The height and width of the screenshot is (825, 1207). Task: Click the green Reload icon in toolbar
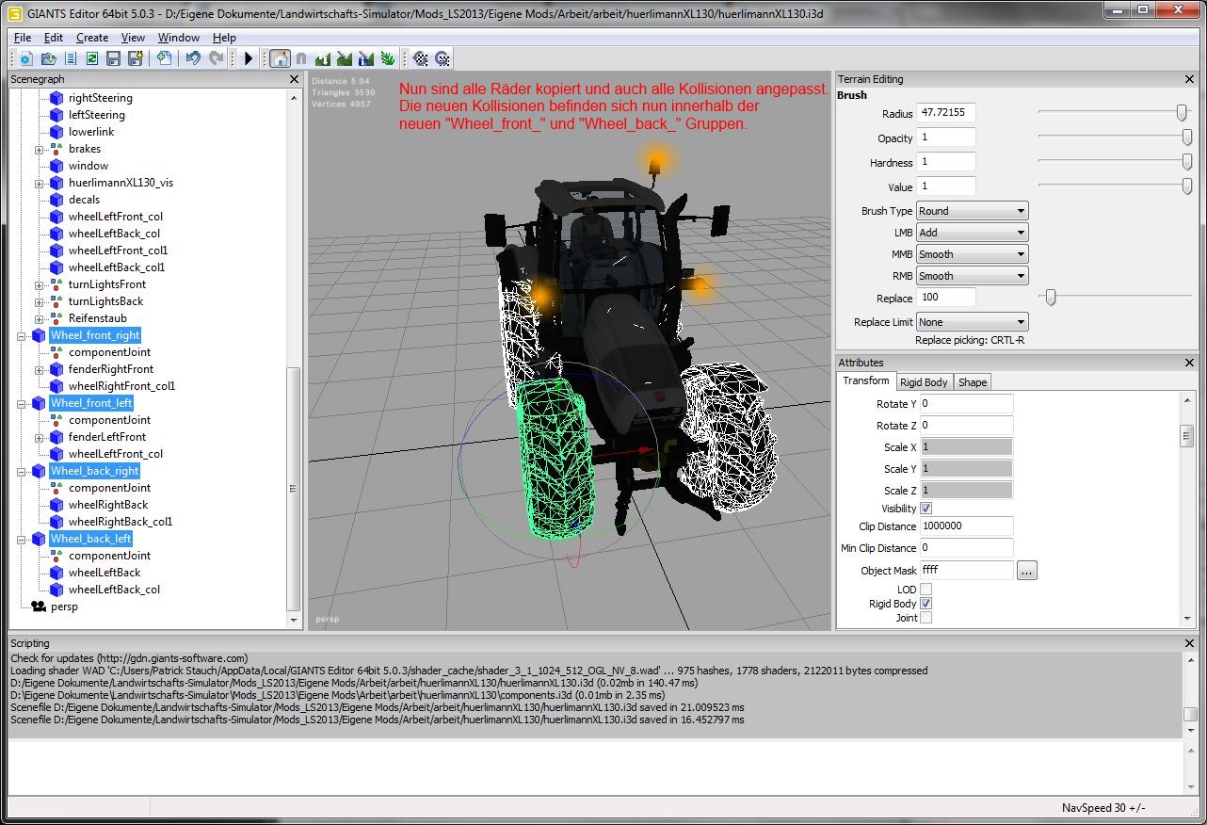coord(92,58)
